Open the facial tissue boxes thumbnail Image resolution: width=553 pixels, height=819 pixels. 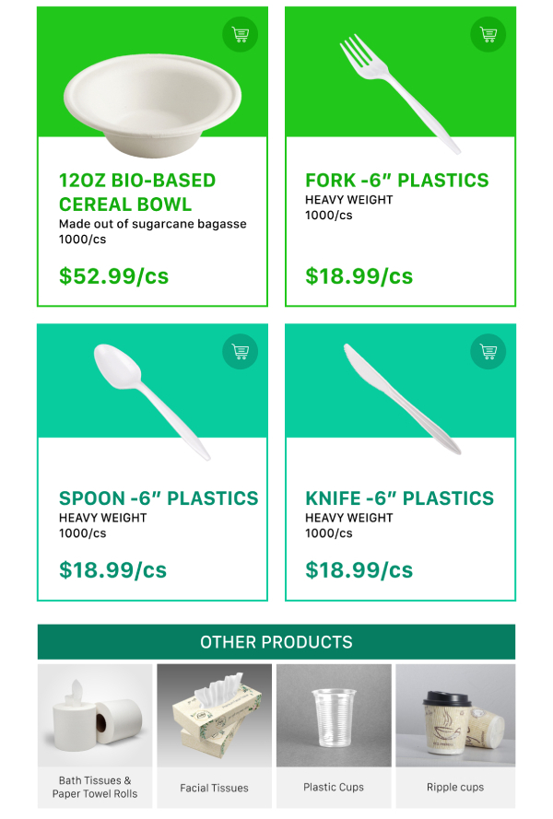(x=214, y=716)
